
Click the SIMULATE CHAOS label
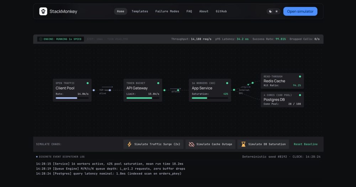(x=49, y=144)
